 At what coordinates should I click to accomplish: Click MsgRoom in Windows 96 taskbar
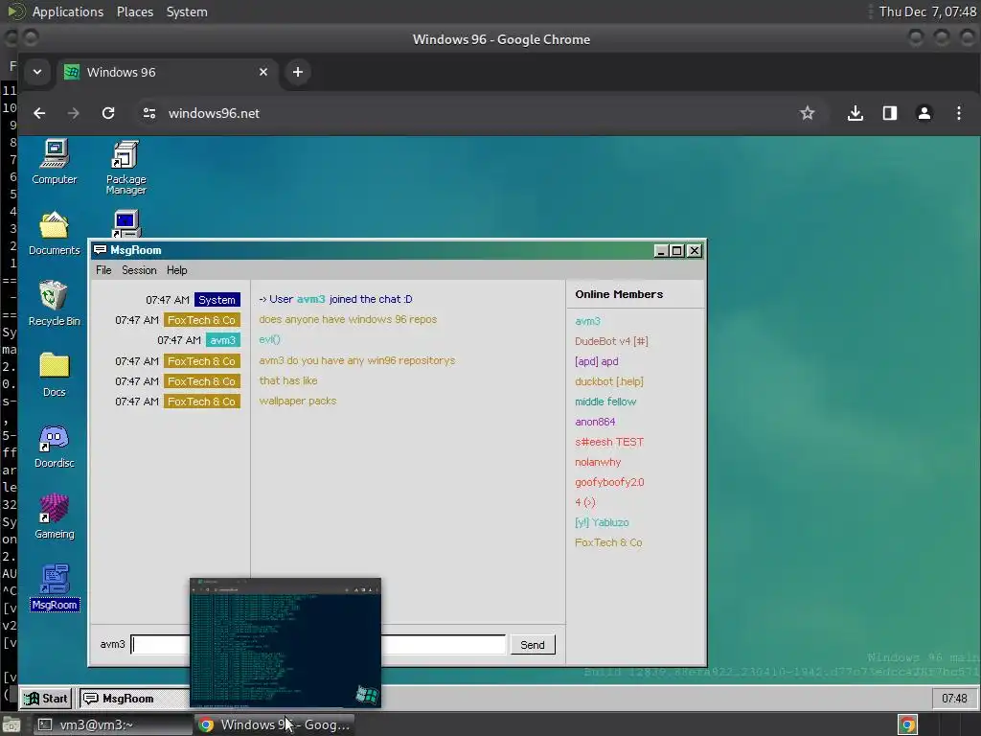(134, 699)
